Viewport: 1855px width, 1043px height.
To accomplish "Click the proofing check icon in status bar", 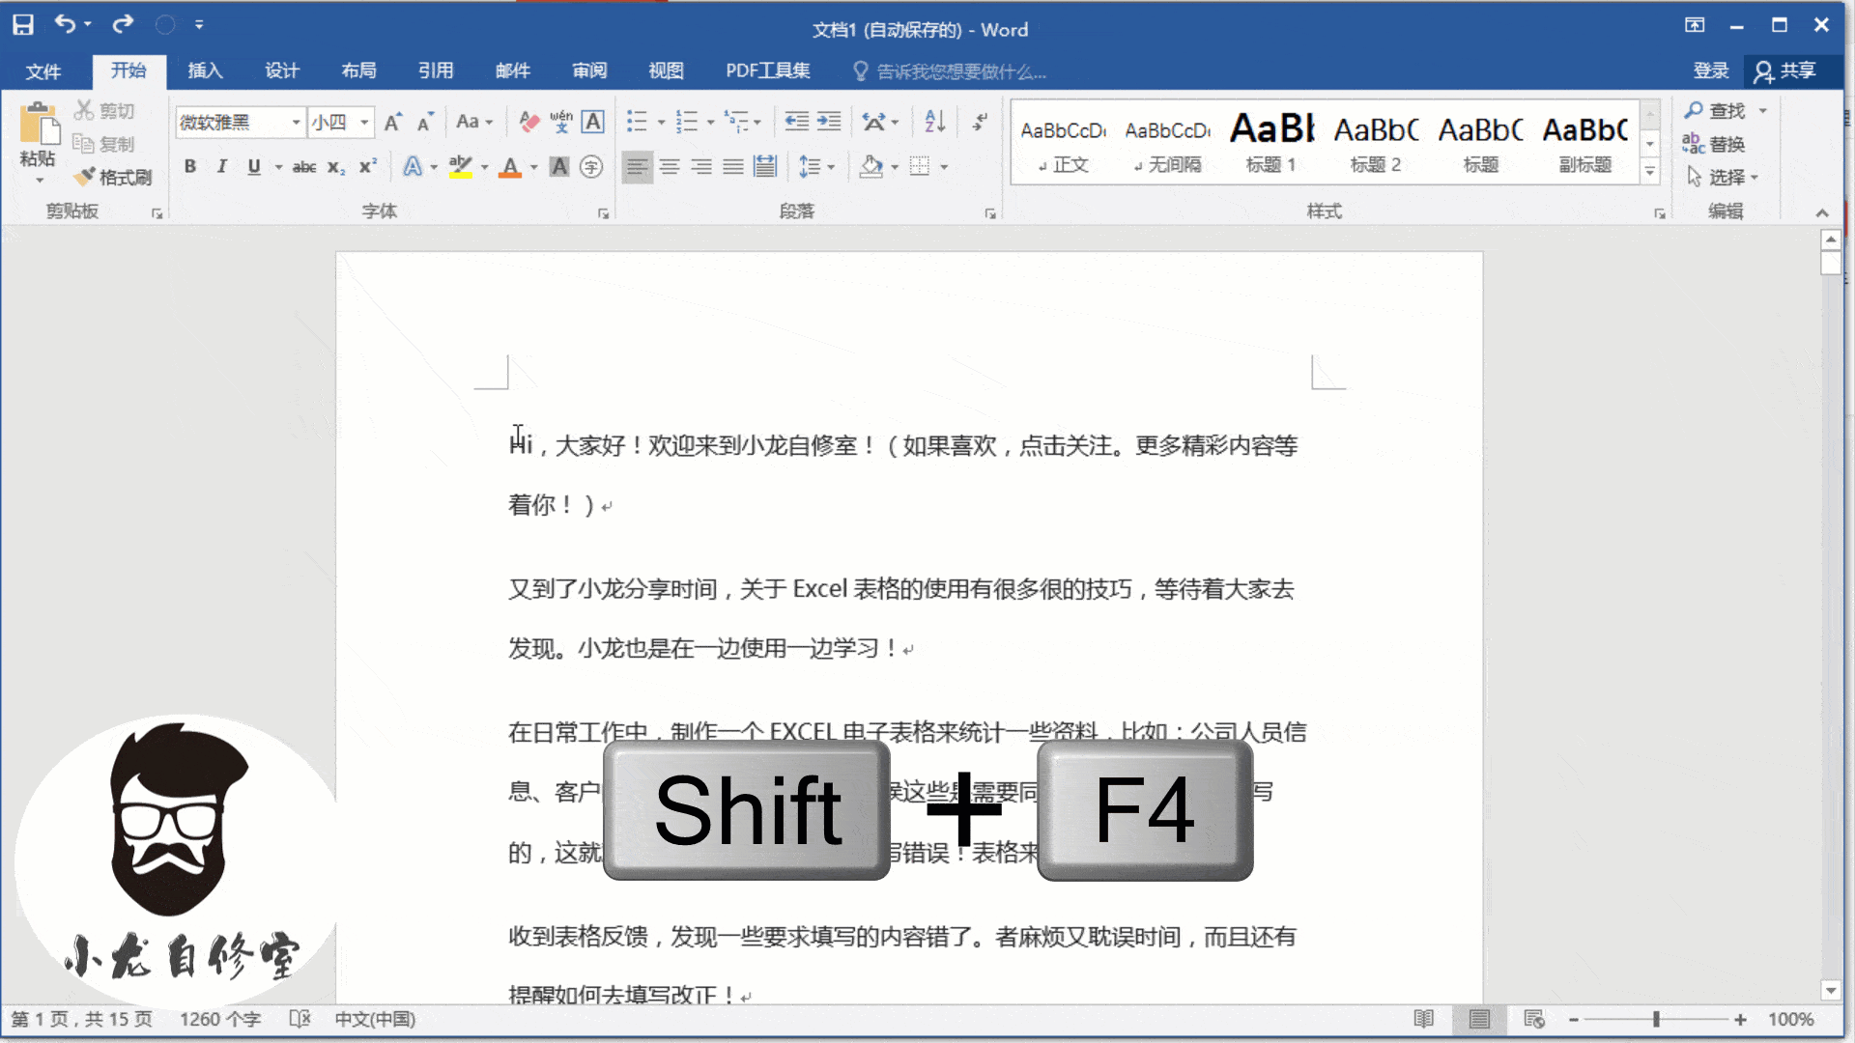I will point(300,1019).
